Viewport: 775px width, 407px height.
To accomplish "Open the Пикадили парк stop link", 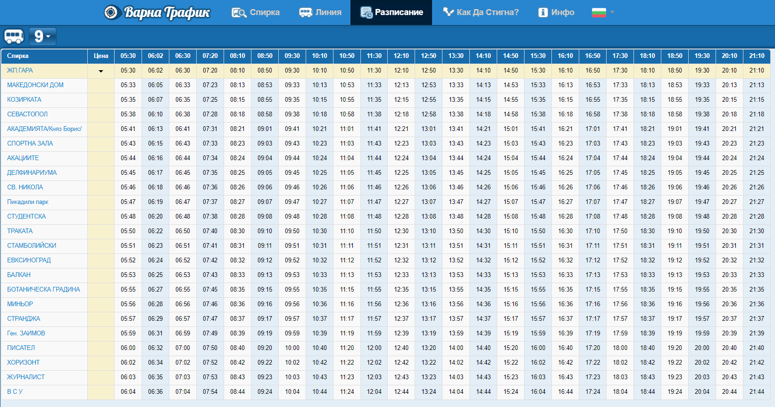I will 28,202.
